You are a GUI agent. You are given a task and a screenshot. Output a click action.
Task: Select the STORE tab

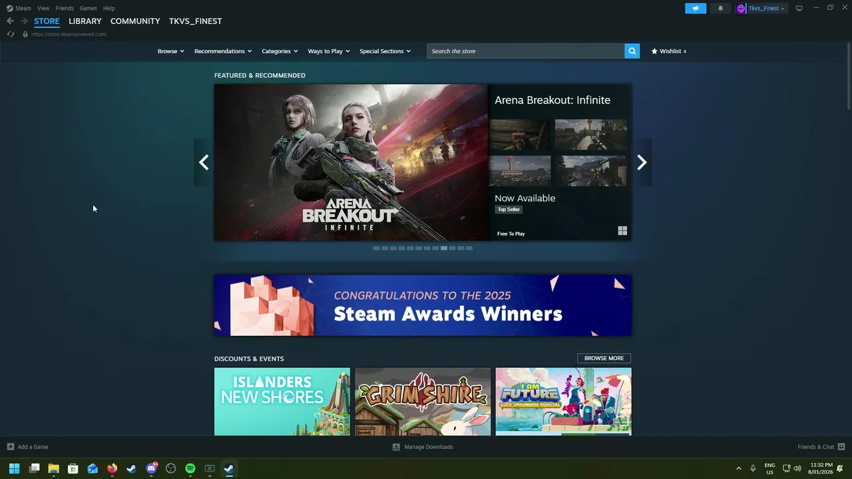tap(47, 21)
